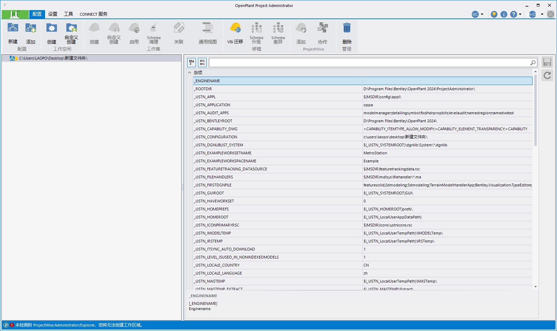Select the _USTN_AUDIT_APPS property
557x331 pixels.
point(363,113)
